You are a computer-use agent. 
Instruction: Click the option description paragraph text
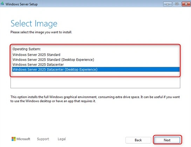coord(95,99)
